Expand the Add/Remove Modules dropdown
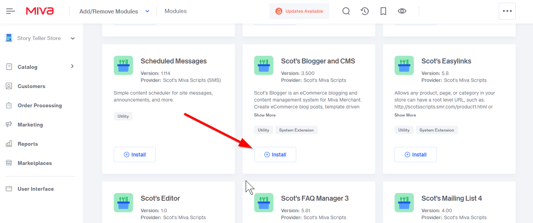The height and width of the screenshot is (223, 533). pos(147,11)
